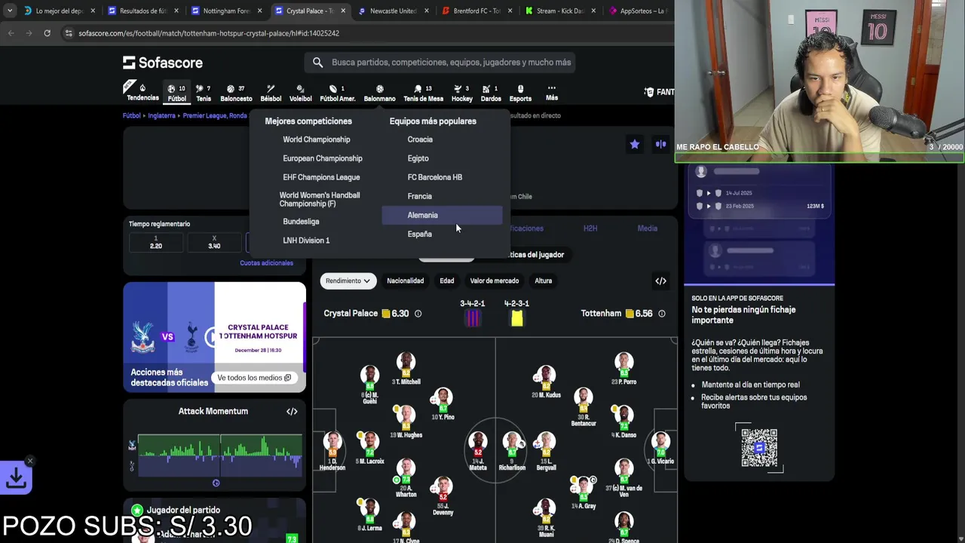Image resolution: width=965 pixels, height=543 pixels.
Task: Click the Sofascore logo
Action: coord(163,63)
